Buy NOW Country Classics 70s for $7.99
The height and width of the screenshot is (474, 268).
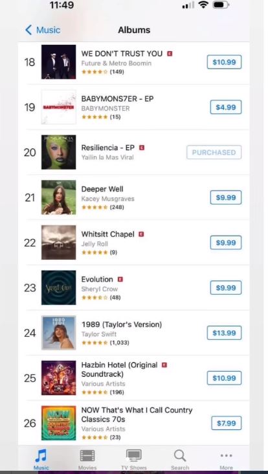point(227,423)
